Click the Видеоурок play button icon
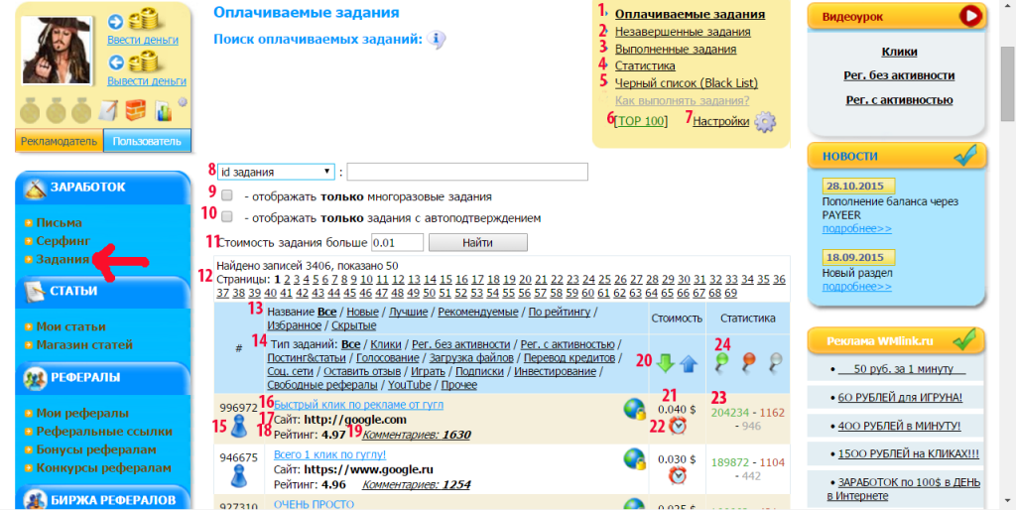This screenshot has height=510, width=1016. coord(970,16)
